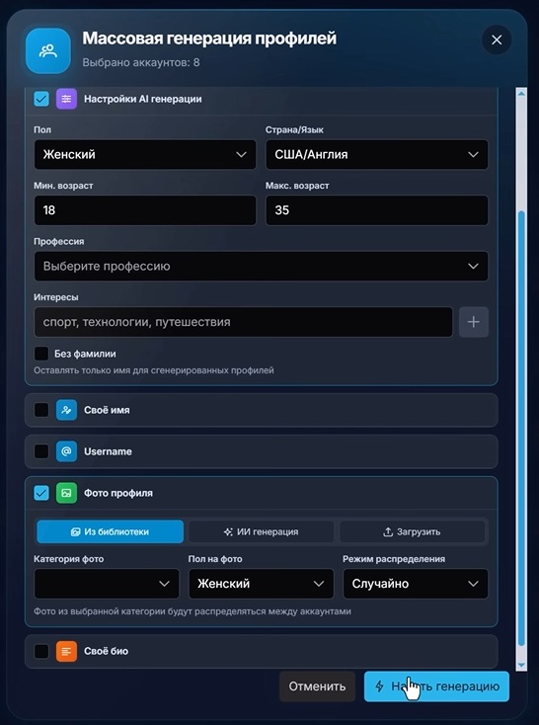Open the empty Категория фото dropdown
Screen dimensions: 539x725
107,584
